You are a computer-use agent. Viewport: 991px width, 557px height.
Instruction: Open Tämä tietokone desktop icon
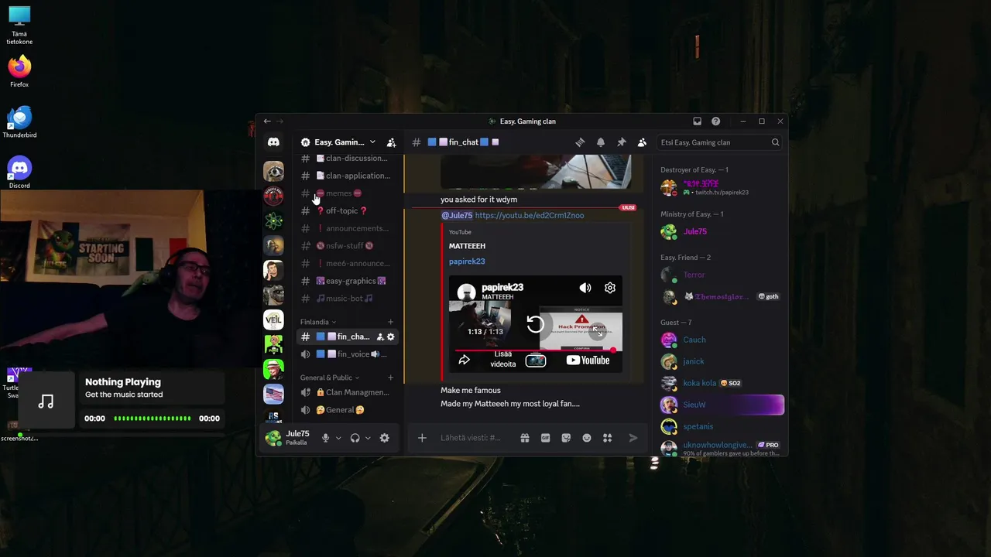[19, 26]
